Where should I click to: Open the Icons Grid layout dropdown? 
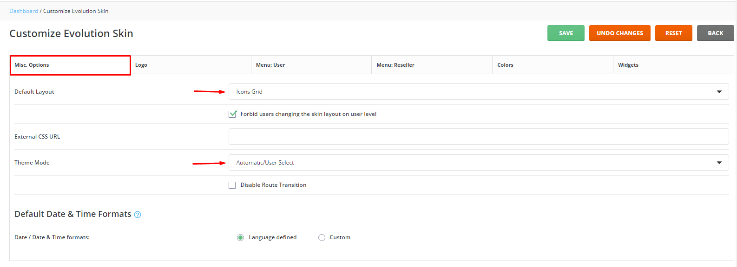479,92
